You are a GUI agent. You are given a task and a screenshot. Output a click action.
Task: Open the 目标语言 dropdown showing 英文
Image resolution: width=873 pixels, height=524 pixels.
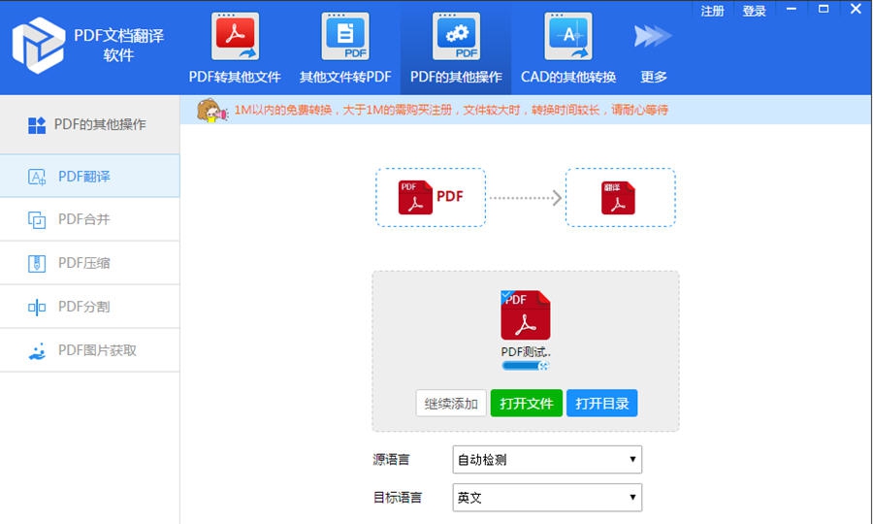547,497
